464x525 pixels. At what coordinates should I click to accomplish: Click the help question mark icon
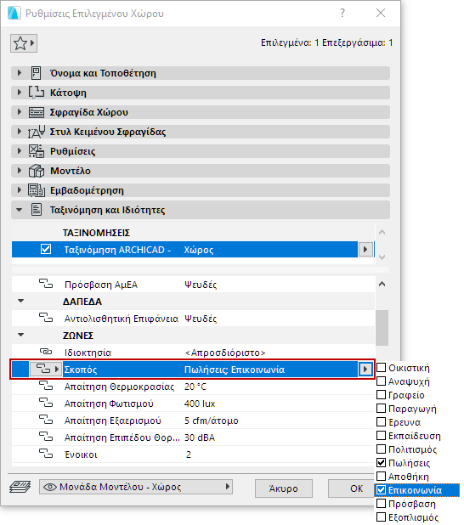pos(342,13)
